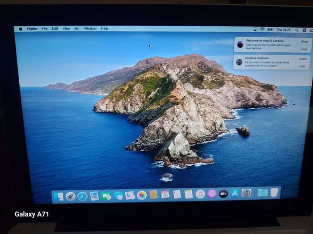The height and width of the screenshot is (234, 313).
Task: Open System Preferences from the Dock
Action: (246, 193)
